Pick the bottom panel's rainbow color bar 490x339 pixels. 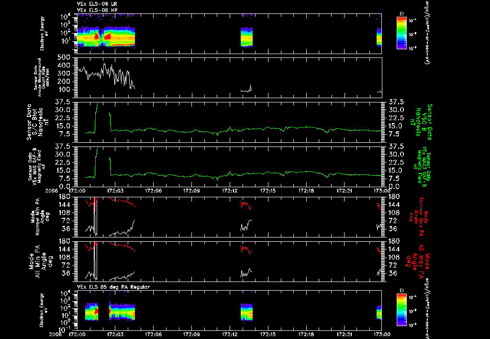pyautogui.click(x=401, y=310)
